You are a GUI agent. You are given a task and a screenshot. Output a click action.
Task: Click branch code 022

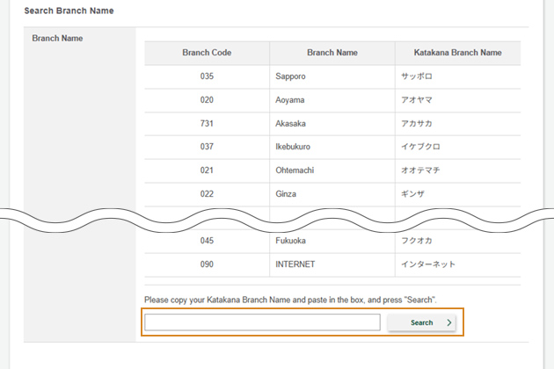(x=207, y=193)
